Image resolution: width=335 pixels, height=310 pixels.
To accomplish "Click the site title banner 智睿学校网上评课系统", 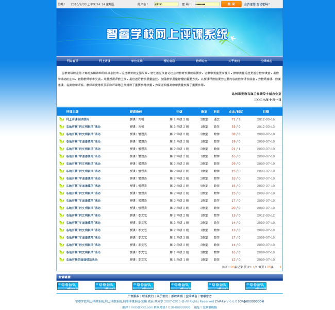I will (167, 34).
